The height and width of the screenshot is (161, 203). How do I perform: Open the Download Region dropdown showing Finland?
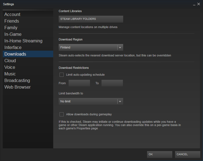91,47
